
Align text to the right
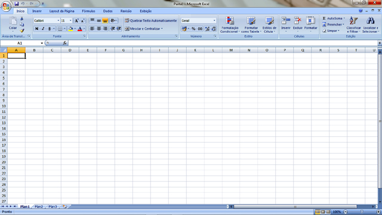[x=105, y=29]
